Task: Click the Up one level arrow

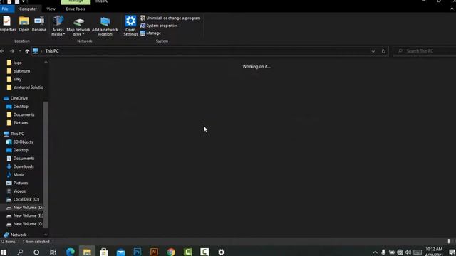Action: pos(27,51)
